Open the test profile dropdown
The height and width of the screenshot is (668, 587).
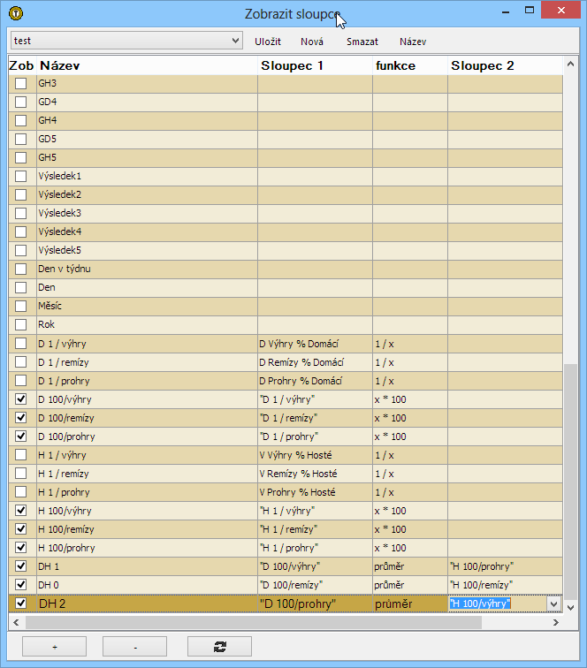coord(234,41)
